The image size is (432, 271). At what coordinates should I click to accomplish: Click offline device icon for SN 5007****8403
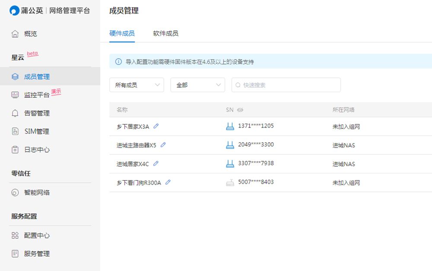click(230, 182)
